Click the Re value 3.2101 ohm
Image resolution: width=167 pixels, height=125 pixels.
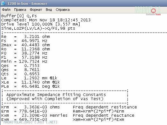tap(37, 37)
